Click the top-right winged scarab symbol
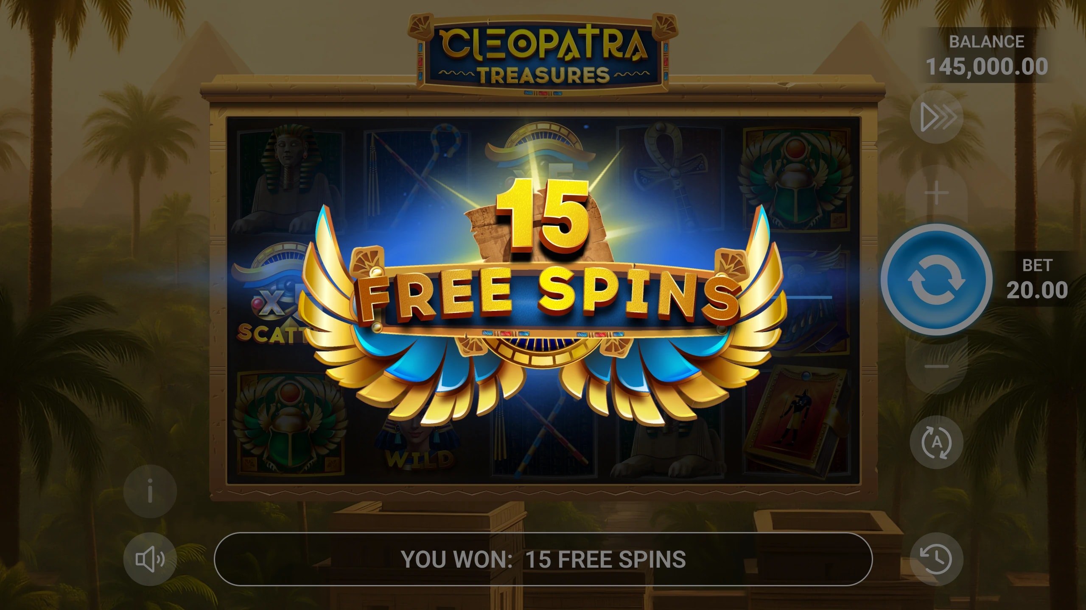This screenshot has height=610, width=1086. click(x=796, y=180)
